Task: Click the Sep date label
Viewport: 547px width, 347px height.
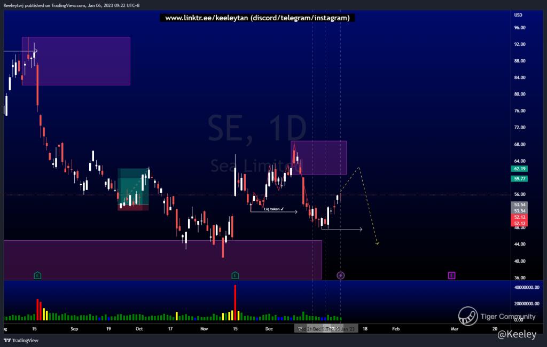Action: 74,329
